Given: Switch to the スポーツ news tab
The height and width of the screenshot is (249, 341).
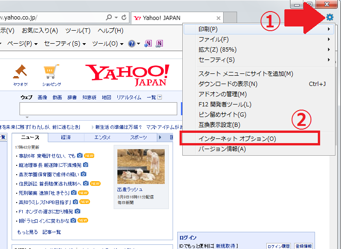Looking at the screenshot, I should point(139,138).
